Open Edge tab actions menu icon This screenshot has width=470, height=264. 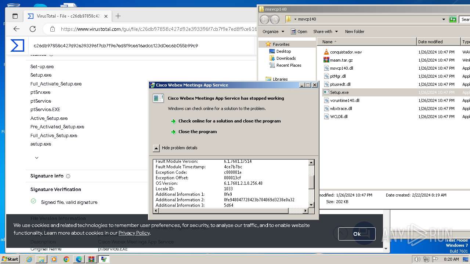15,16
